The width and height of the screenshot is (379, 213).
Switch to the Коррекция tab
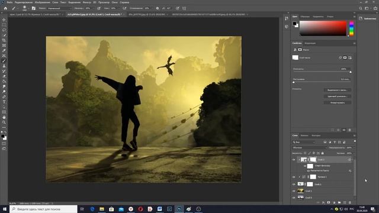(310, 43)
